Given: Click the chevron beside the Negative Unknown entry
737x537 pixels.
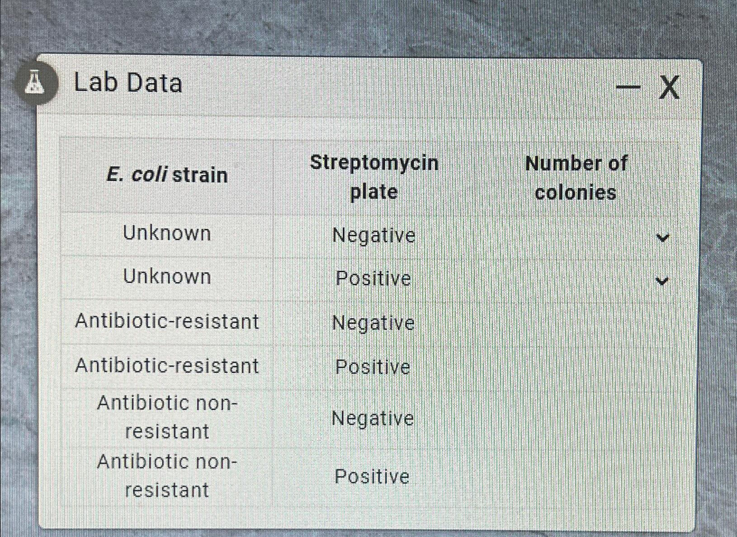Looking at the screenshot, I should coord(662,237).
